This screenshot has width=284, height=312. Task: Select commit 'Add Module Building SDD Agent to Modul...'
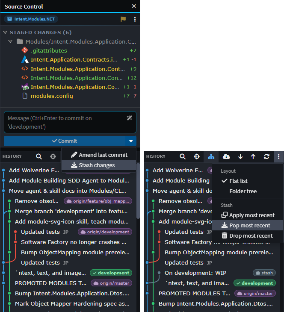point(69,180)
